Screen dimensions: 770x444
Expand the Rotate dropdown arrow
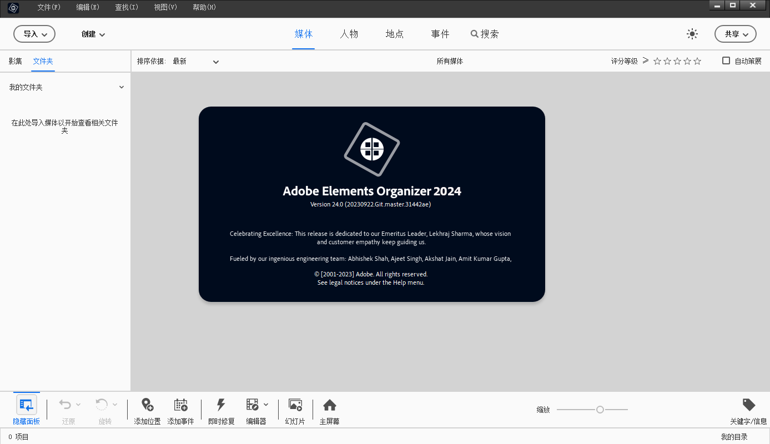(x=115, y=404)
